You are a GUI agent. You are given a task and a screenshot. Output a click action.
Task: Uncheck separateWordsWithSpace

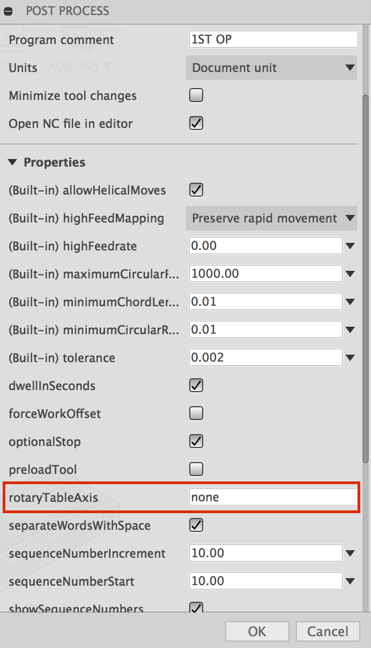196,525
